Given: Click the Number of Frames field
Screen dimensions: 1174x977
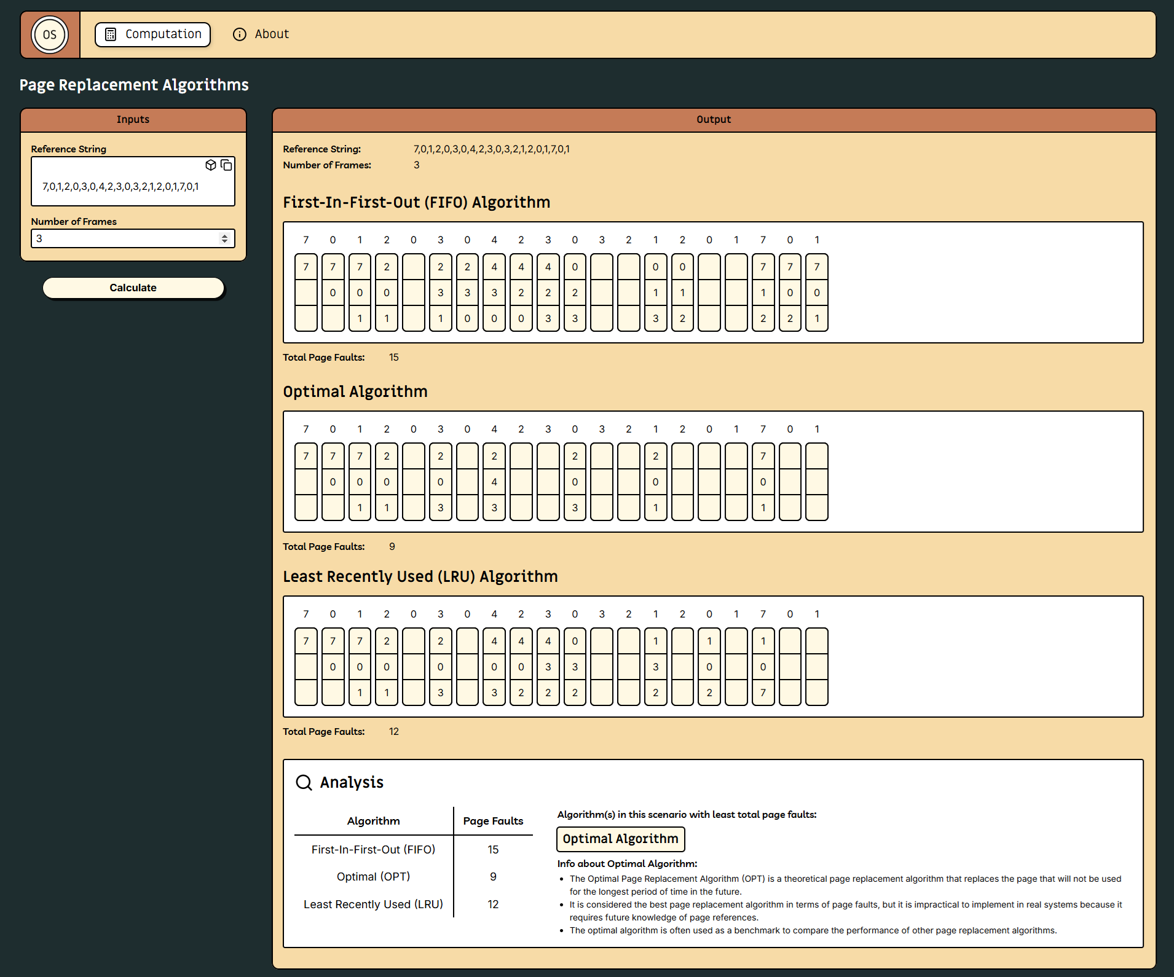Looking at the screenshot, I should point(133,238).
